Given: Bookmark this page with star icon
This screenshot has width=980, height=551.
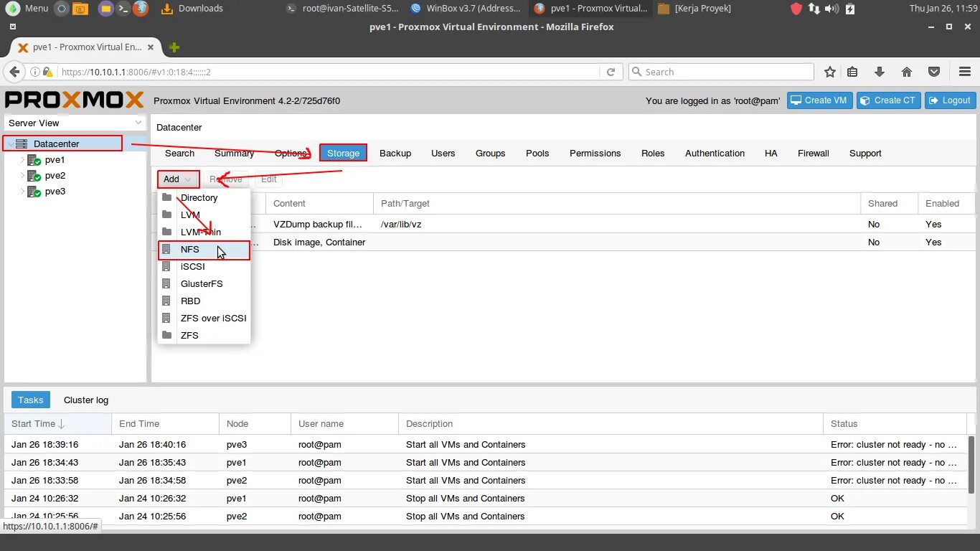Looking at the screenshot, I should (830, 72).
